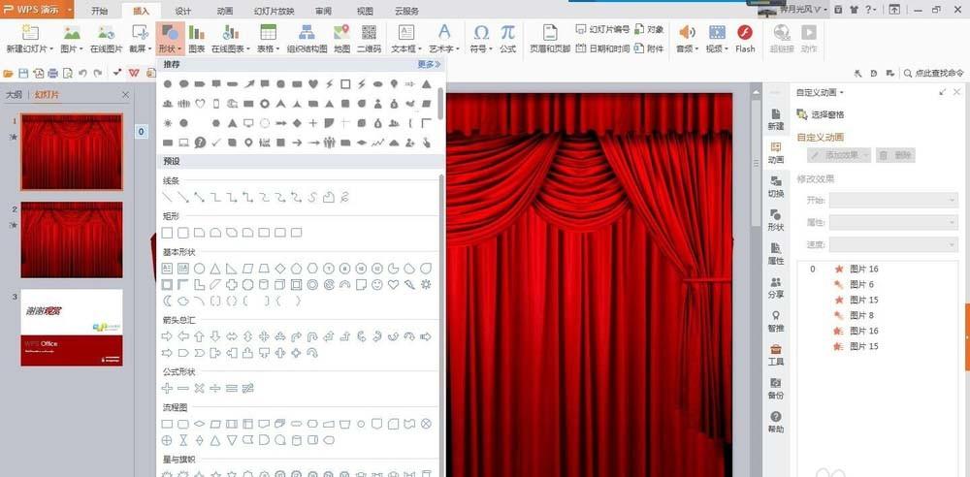The image size is (970, 477).
Task: Open the 切换 transition sidebar panel
Action: [x=776, y=186]
